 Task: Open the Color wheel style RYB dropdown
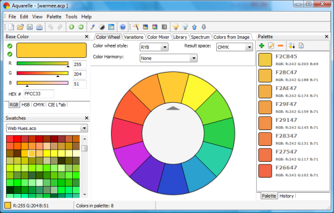point(154,47)
